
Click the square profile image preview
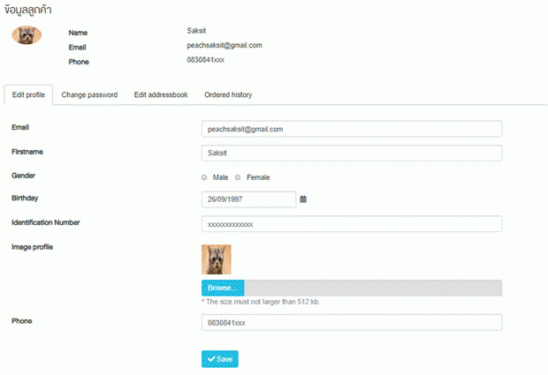(217, 259)
